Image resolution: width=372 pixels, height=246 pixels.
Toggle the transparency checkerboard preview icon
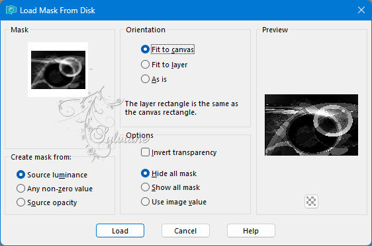(x=311, y=202)
